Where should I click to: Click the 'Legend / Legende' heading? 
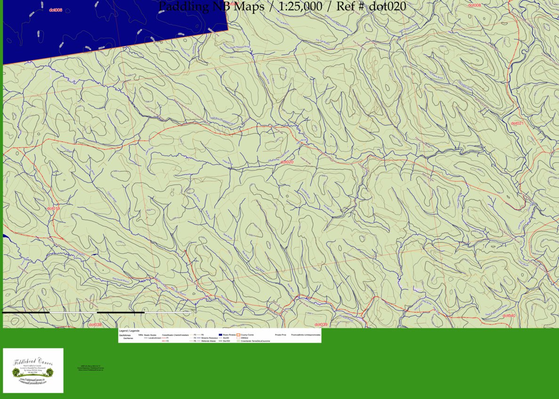pyautogui.click(x=129, y=331)
